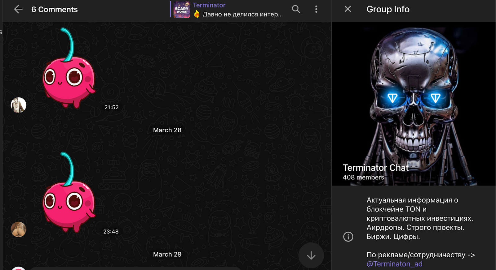
Task: Click the Scary Words post thumbnail
Action: click(182, 10)
